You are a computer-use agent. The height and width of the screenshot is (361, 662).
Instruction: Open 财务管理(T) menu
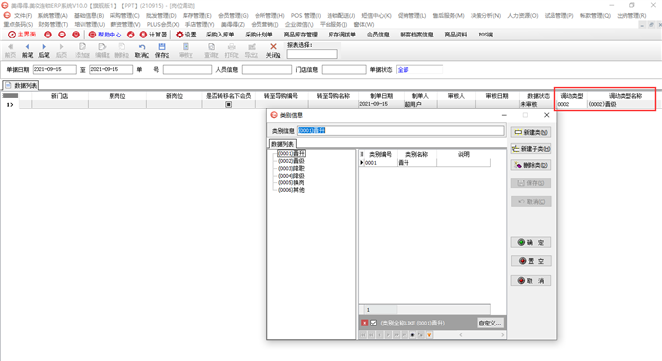(x=53, y=24)
